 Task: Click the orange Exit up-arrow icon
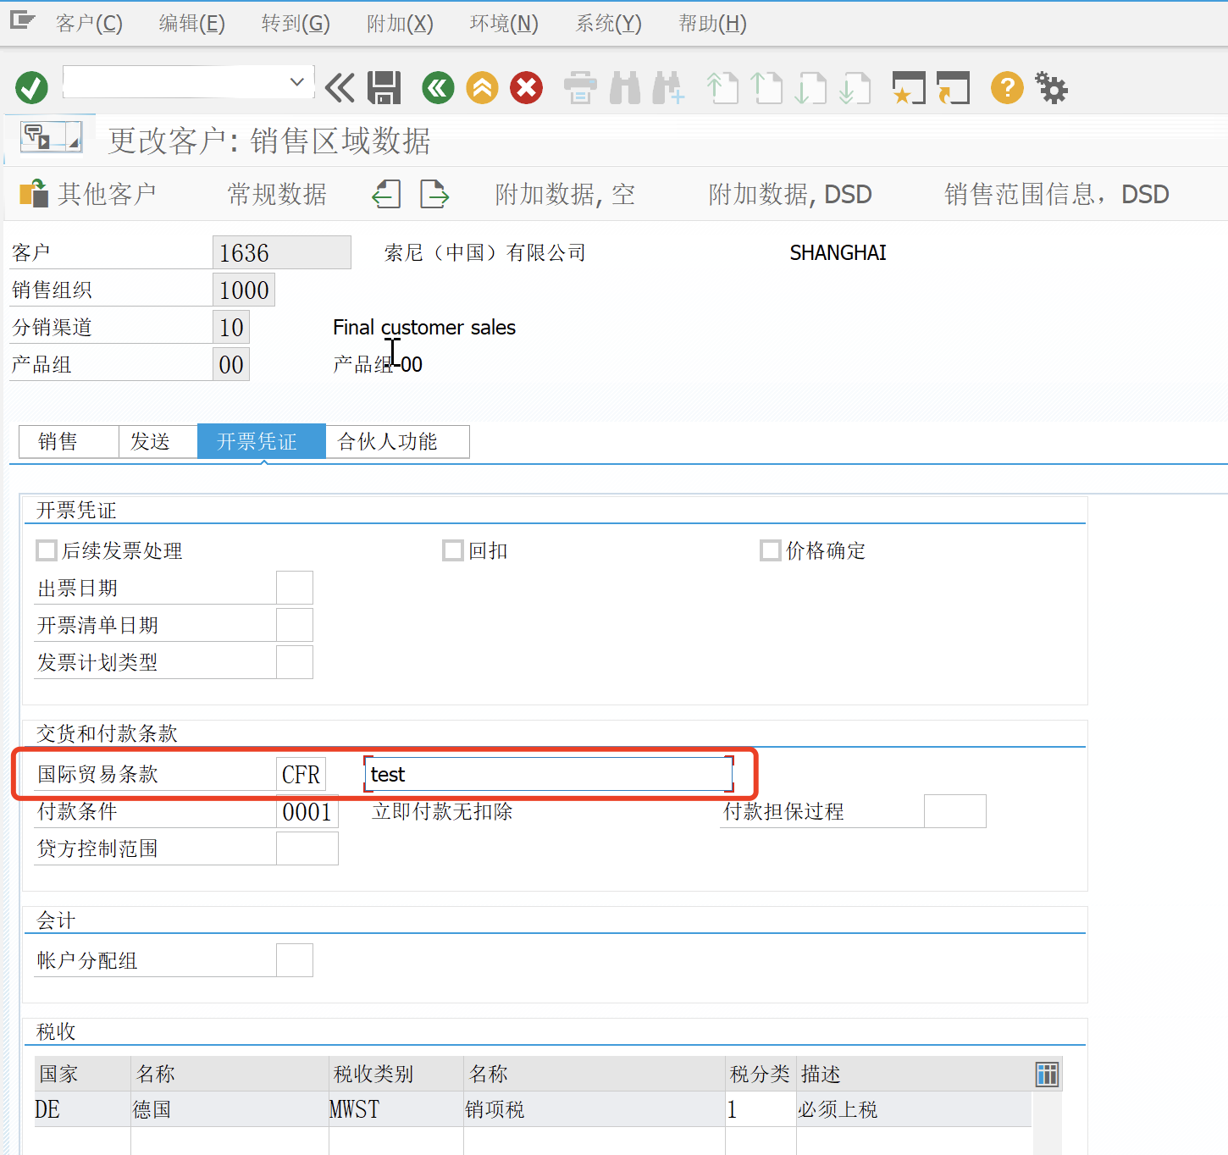tap(482, 88)
